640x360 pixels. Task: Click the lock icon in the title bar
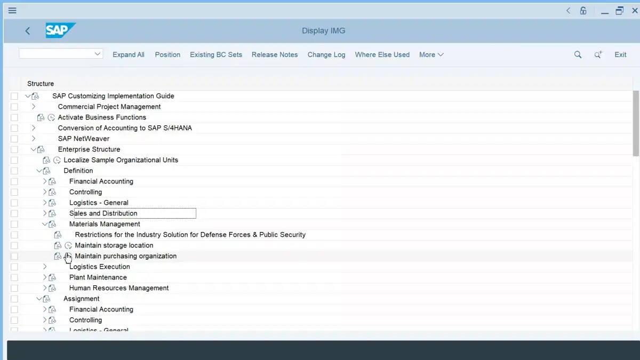583,10
